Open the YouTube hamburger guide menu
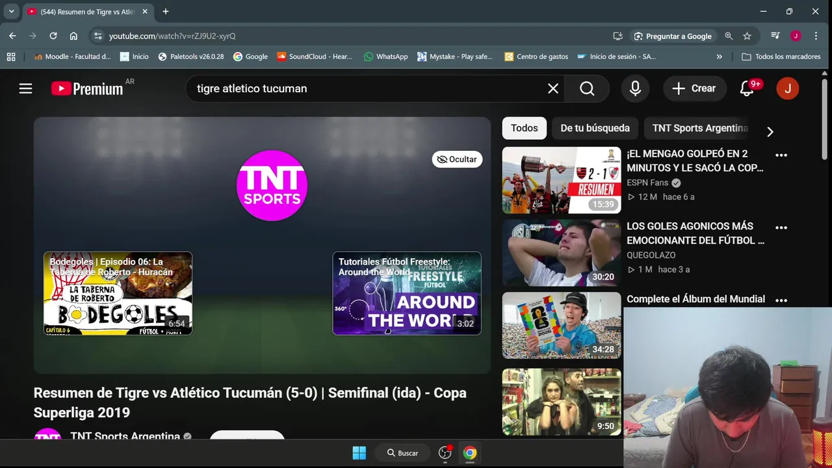Image resolution: width=832 pixels, height=468 pixels. (25, 88)
